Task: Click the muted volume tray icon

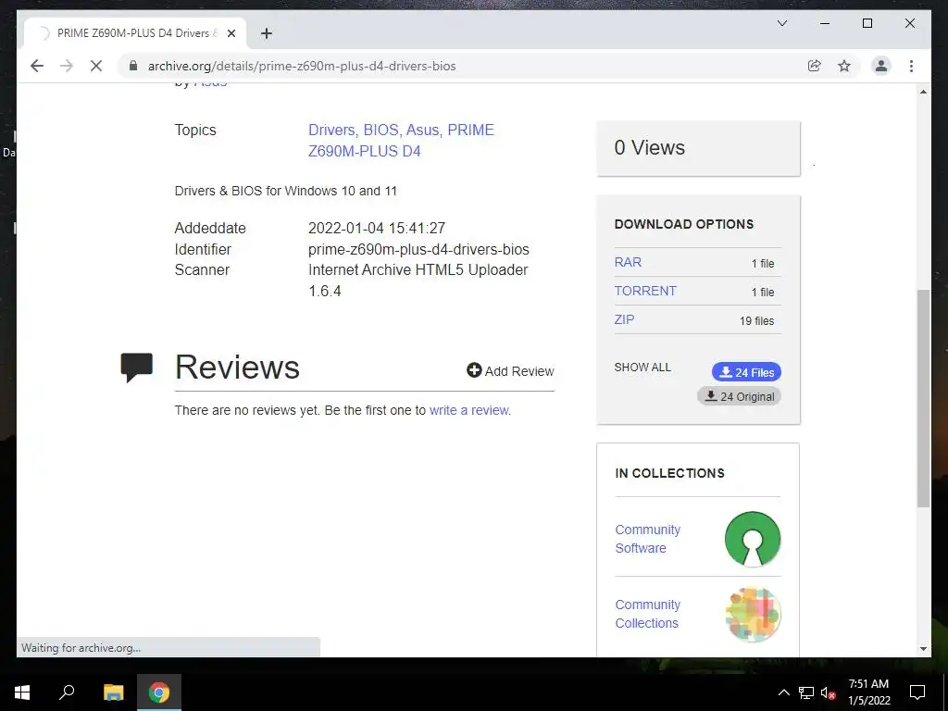Action: pyautogui.click(x=828, y=692)
